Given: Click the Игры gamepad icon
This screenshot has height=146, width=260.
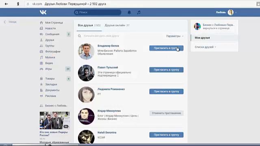Looking at the screenshot, I should (x=41, y=69).
